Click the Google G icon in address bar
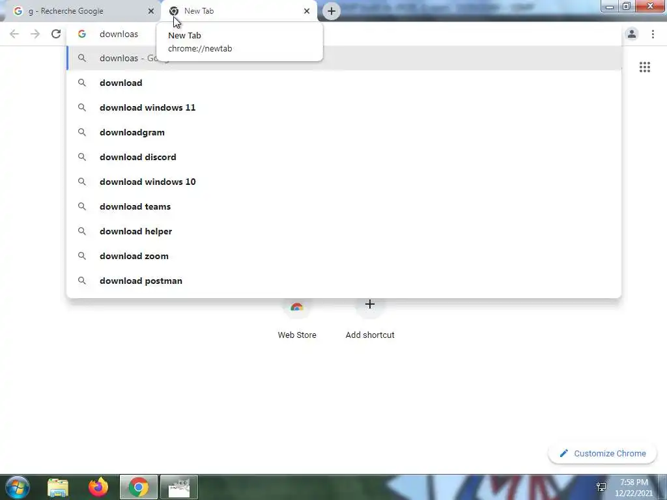Screen dimensions: 667x500 tap(82, 34)
